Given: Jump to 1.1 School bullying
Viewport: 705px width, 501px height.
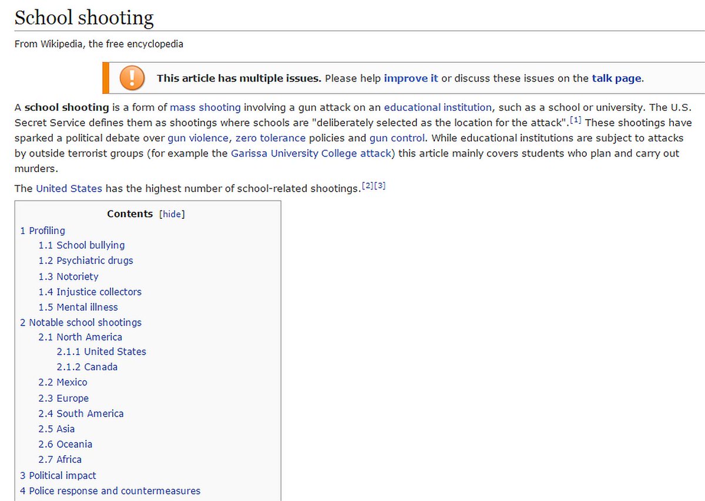Looking at the screenshot, I should pos(82,246).
